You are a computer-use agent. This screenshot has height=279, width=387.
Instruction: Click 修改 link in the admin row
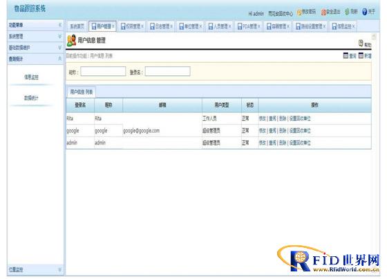tap(262, 142)
